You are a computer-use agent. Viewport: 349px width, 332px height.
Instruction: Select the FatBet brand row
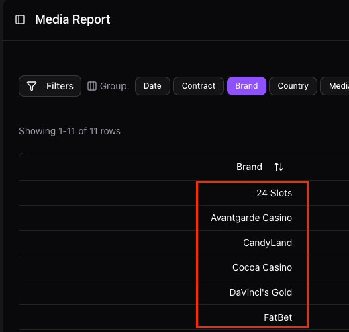pos(184,317)
